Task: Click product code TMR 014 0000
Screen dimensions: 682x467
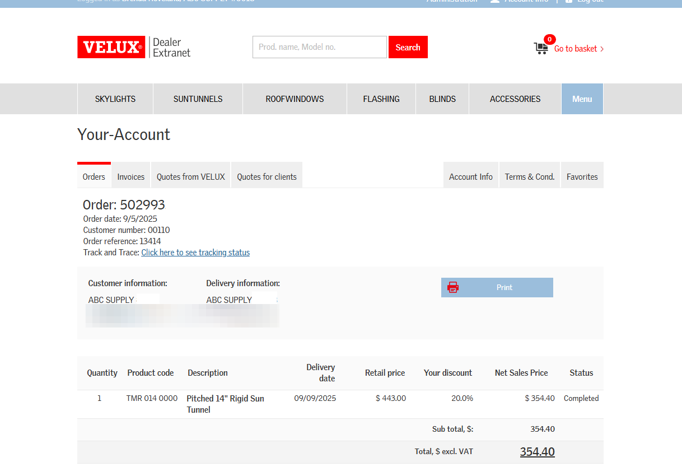Action: pos(152,399)
